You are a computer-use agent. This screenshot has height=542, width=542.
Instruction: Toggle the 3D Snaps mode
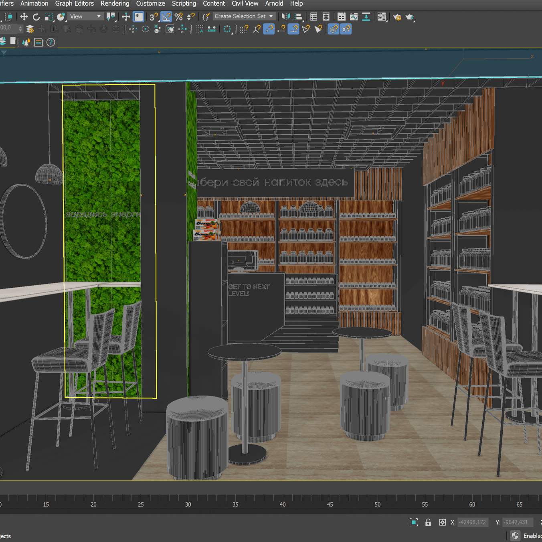click(152, 16)
